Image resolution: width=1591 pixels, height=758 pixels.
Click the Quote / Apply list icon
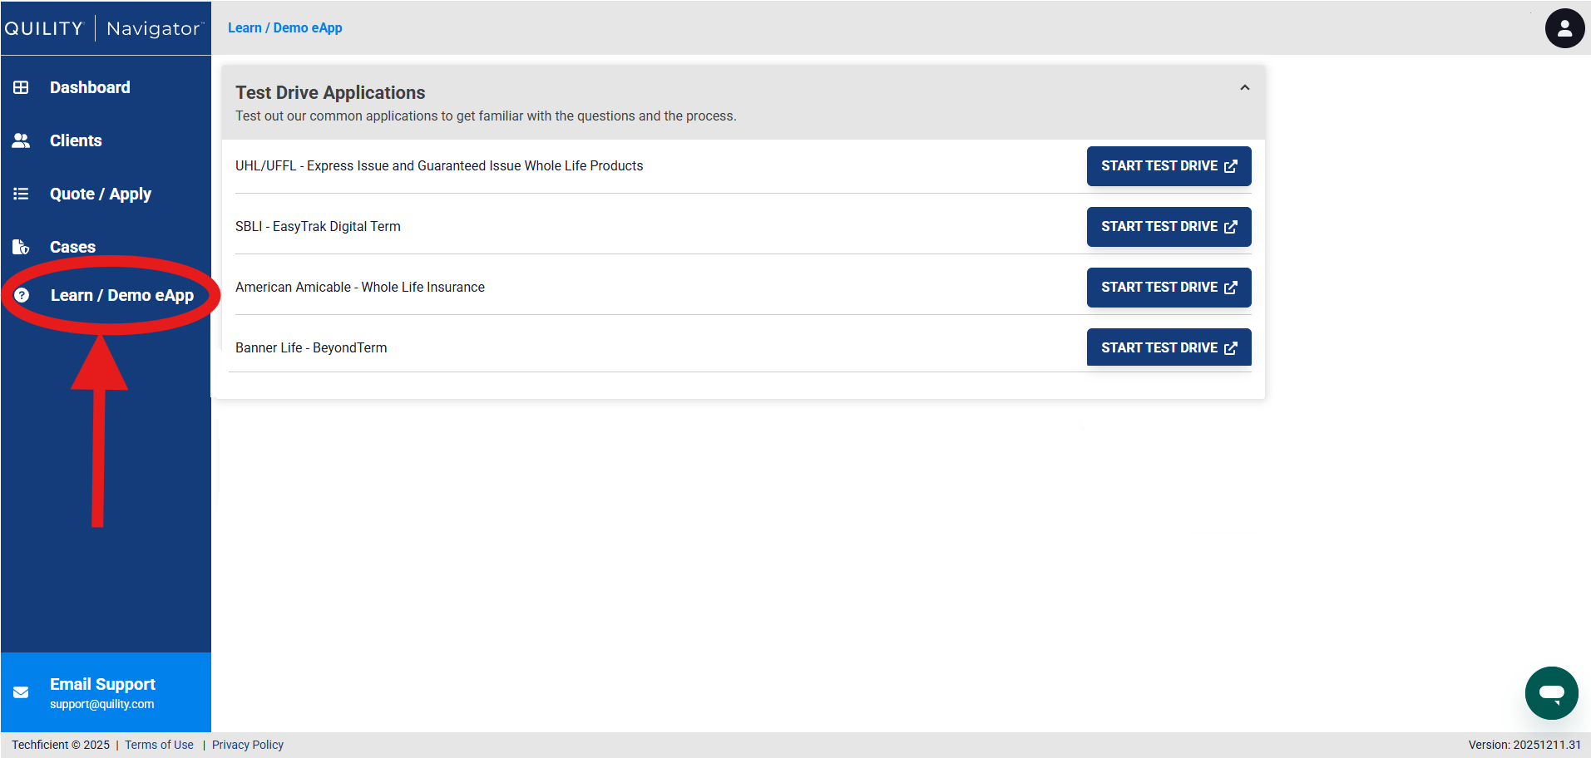coord(21,194)
